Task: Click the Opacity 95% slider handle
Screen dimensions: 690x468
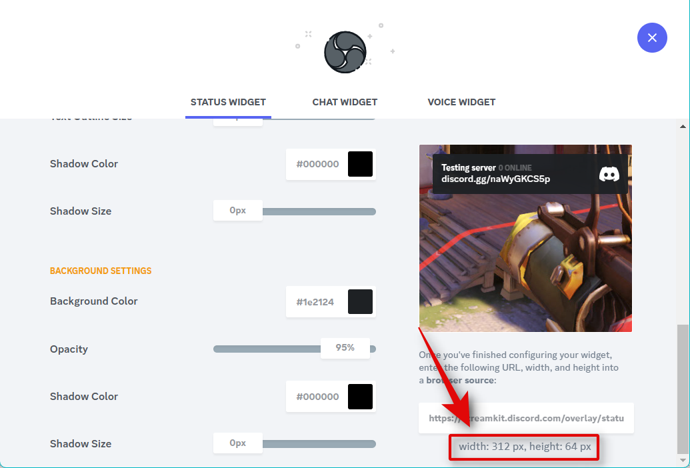Action: click(345, 348)
